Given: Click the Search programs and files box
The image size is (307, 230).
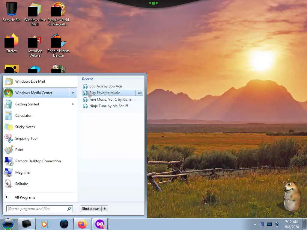Looking at the screenshot, I should click(39, 209).
